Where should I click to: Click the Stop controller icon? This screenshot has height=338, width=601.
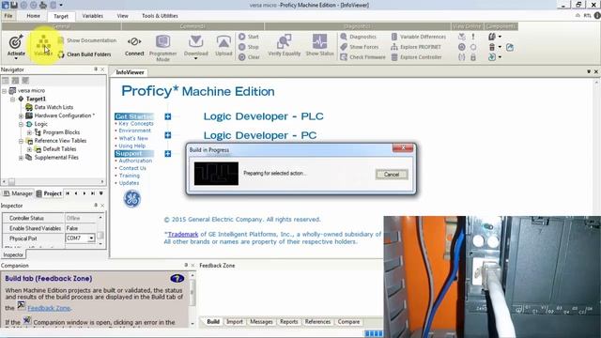[x=242, y=47]
